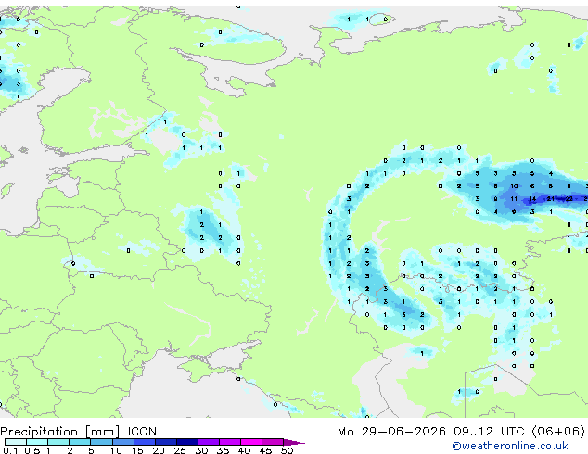Click the legend label "45"
Image resolution: width=588 pixels, height=454 pixels.
click(x=265, y=450)
